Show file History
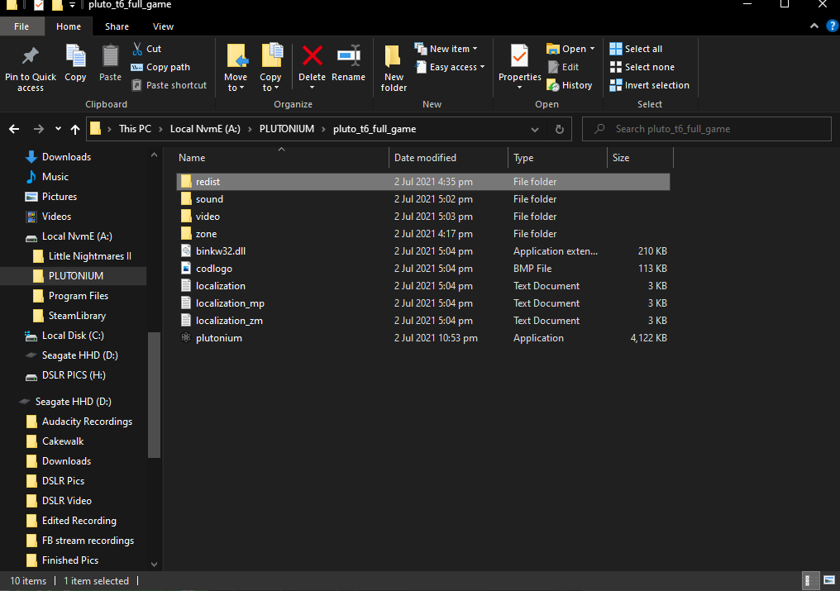840x591 pixels. pyautogui.click(x=570, y=85)
